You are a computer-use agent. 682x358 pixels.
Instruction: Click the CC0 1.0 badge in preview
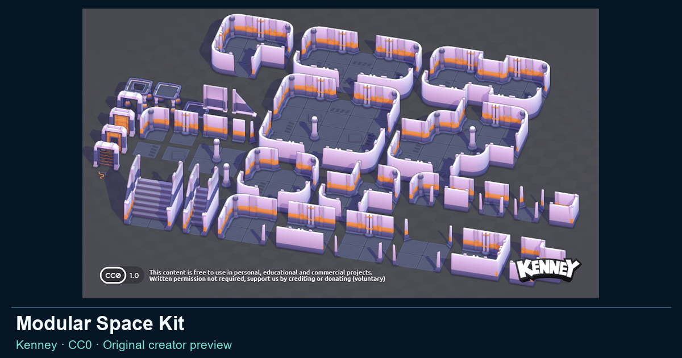point(122,276)
